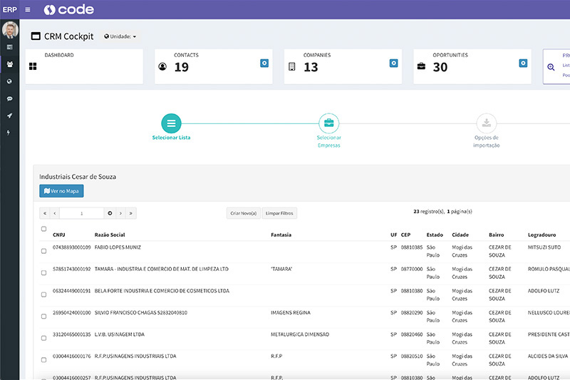This screenshot has width=570, height=380.
Task: Click the Ver no Mapa button
Action: pos(62,191)
